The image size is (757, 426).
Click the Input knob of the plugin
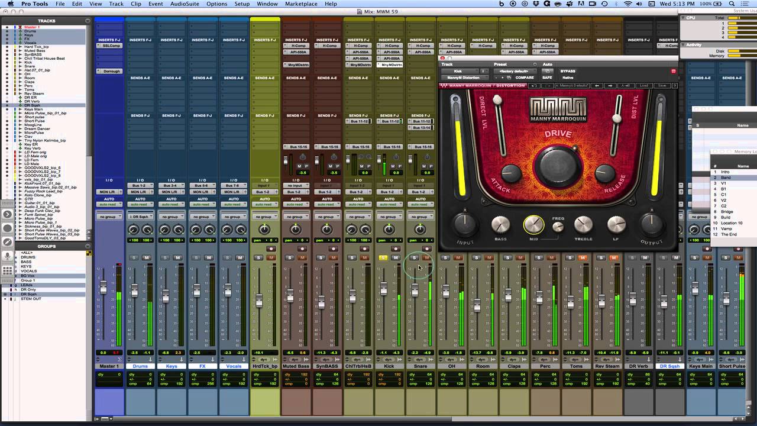click(x=465, y=224)
